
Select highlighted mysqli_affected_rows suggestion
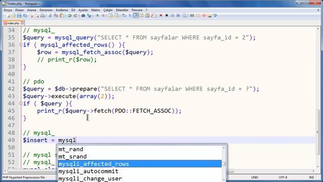point(140,164)
